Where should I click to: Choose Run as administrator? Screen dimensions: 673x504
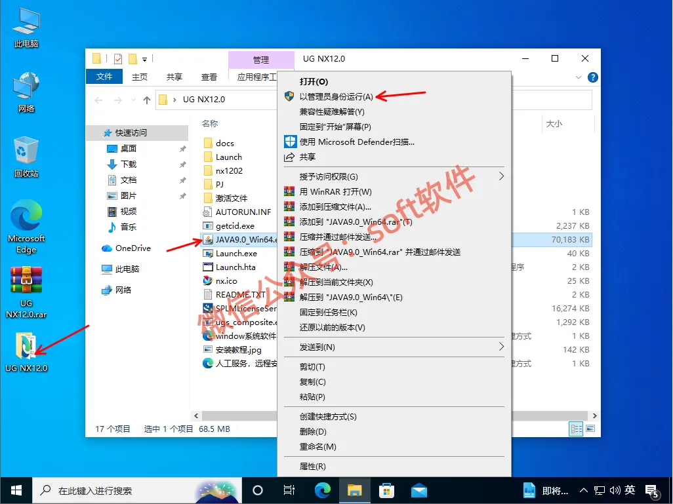pos(394,96)
